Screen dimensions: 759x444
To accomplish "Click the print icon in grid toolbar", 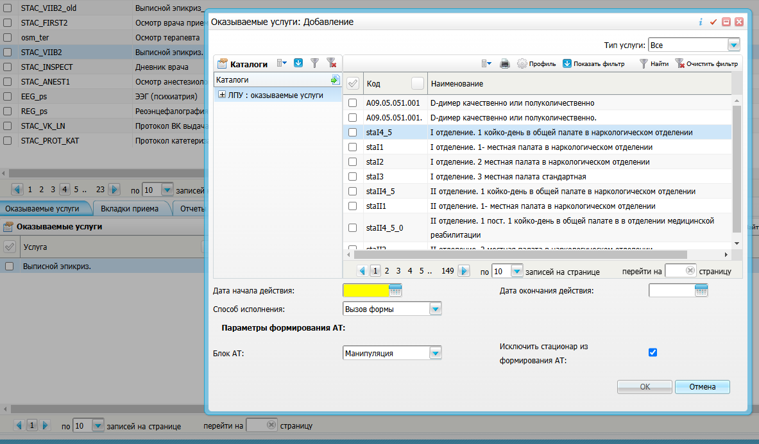I will click(505, 63).
